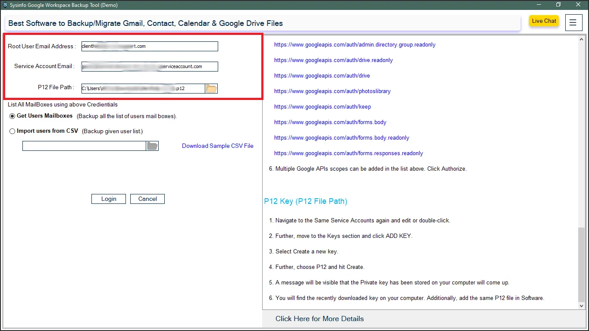Open Live Chat
This screenshot has width=589, height=331.
[544, 21]
